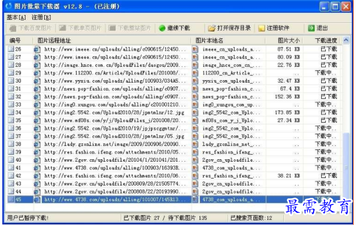Click the local file icon in row 38
Image resolution: width=356 pixels, height=225 pixels.
click(x=195, y=144)
